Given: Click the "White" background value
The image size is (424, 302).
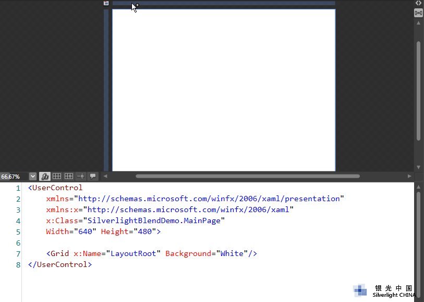Looking at the screenshot, I should click(232, 253).
